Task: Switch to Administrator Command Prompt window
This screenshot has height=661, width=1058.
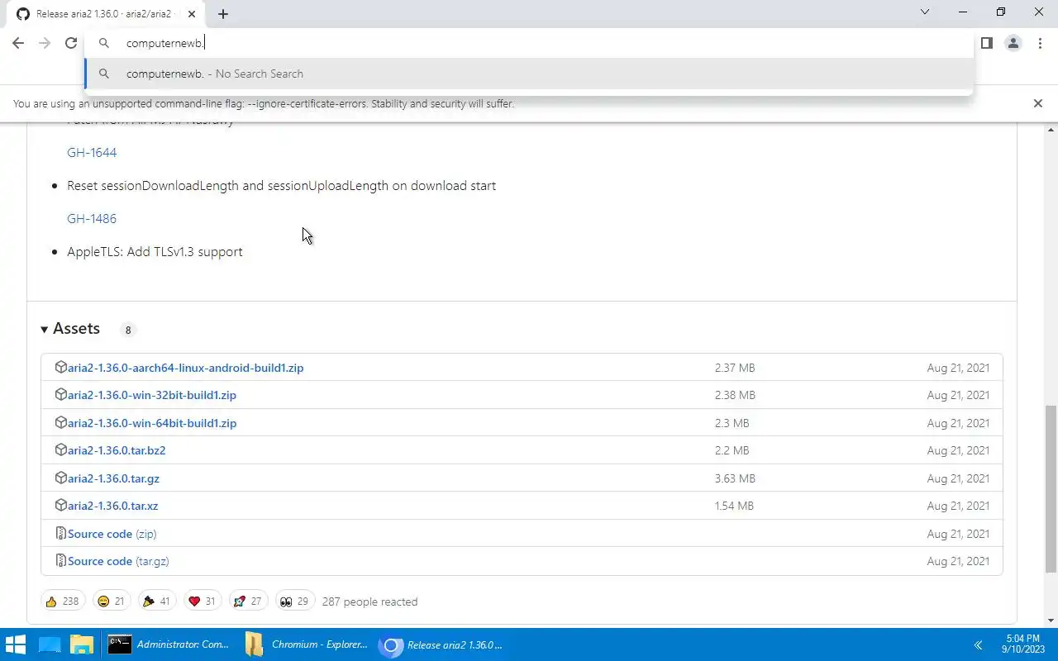Action: (169, 644)
